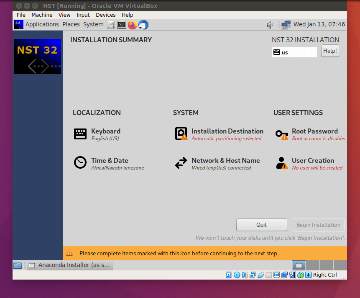The height and width of the screenshot is (298, 360).
Task: Click VirtualBox display indicator icon
Action: click(x=277, y=275)
